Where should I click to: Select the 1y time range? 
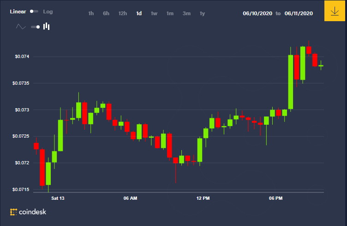(x=202, y=13)
